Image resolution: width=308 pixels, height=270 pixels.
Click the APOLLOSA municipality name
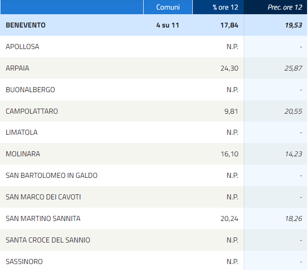point(22,47)
